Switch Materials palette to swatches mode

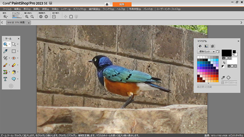(x=200, y=46)
